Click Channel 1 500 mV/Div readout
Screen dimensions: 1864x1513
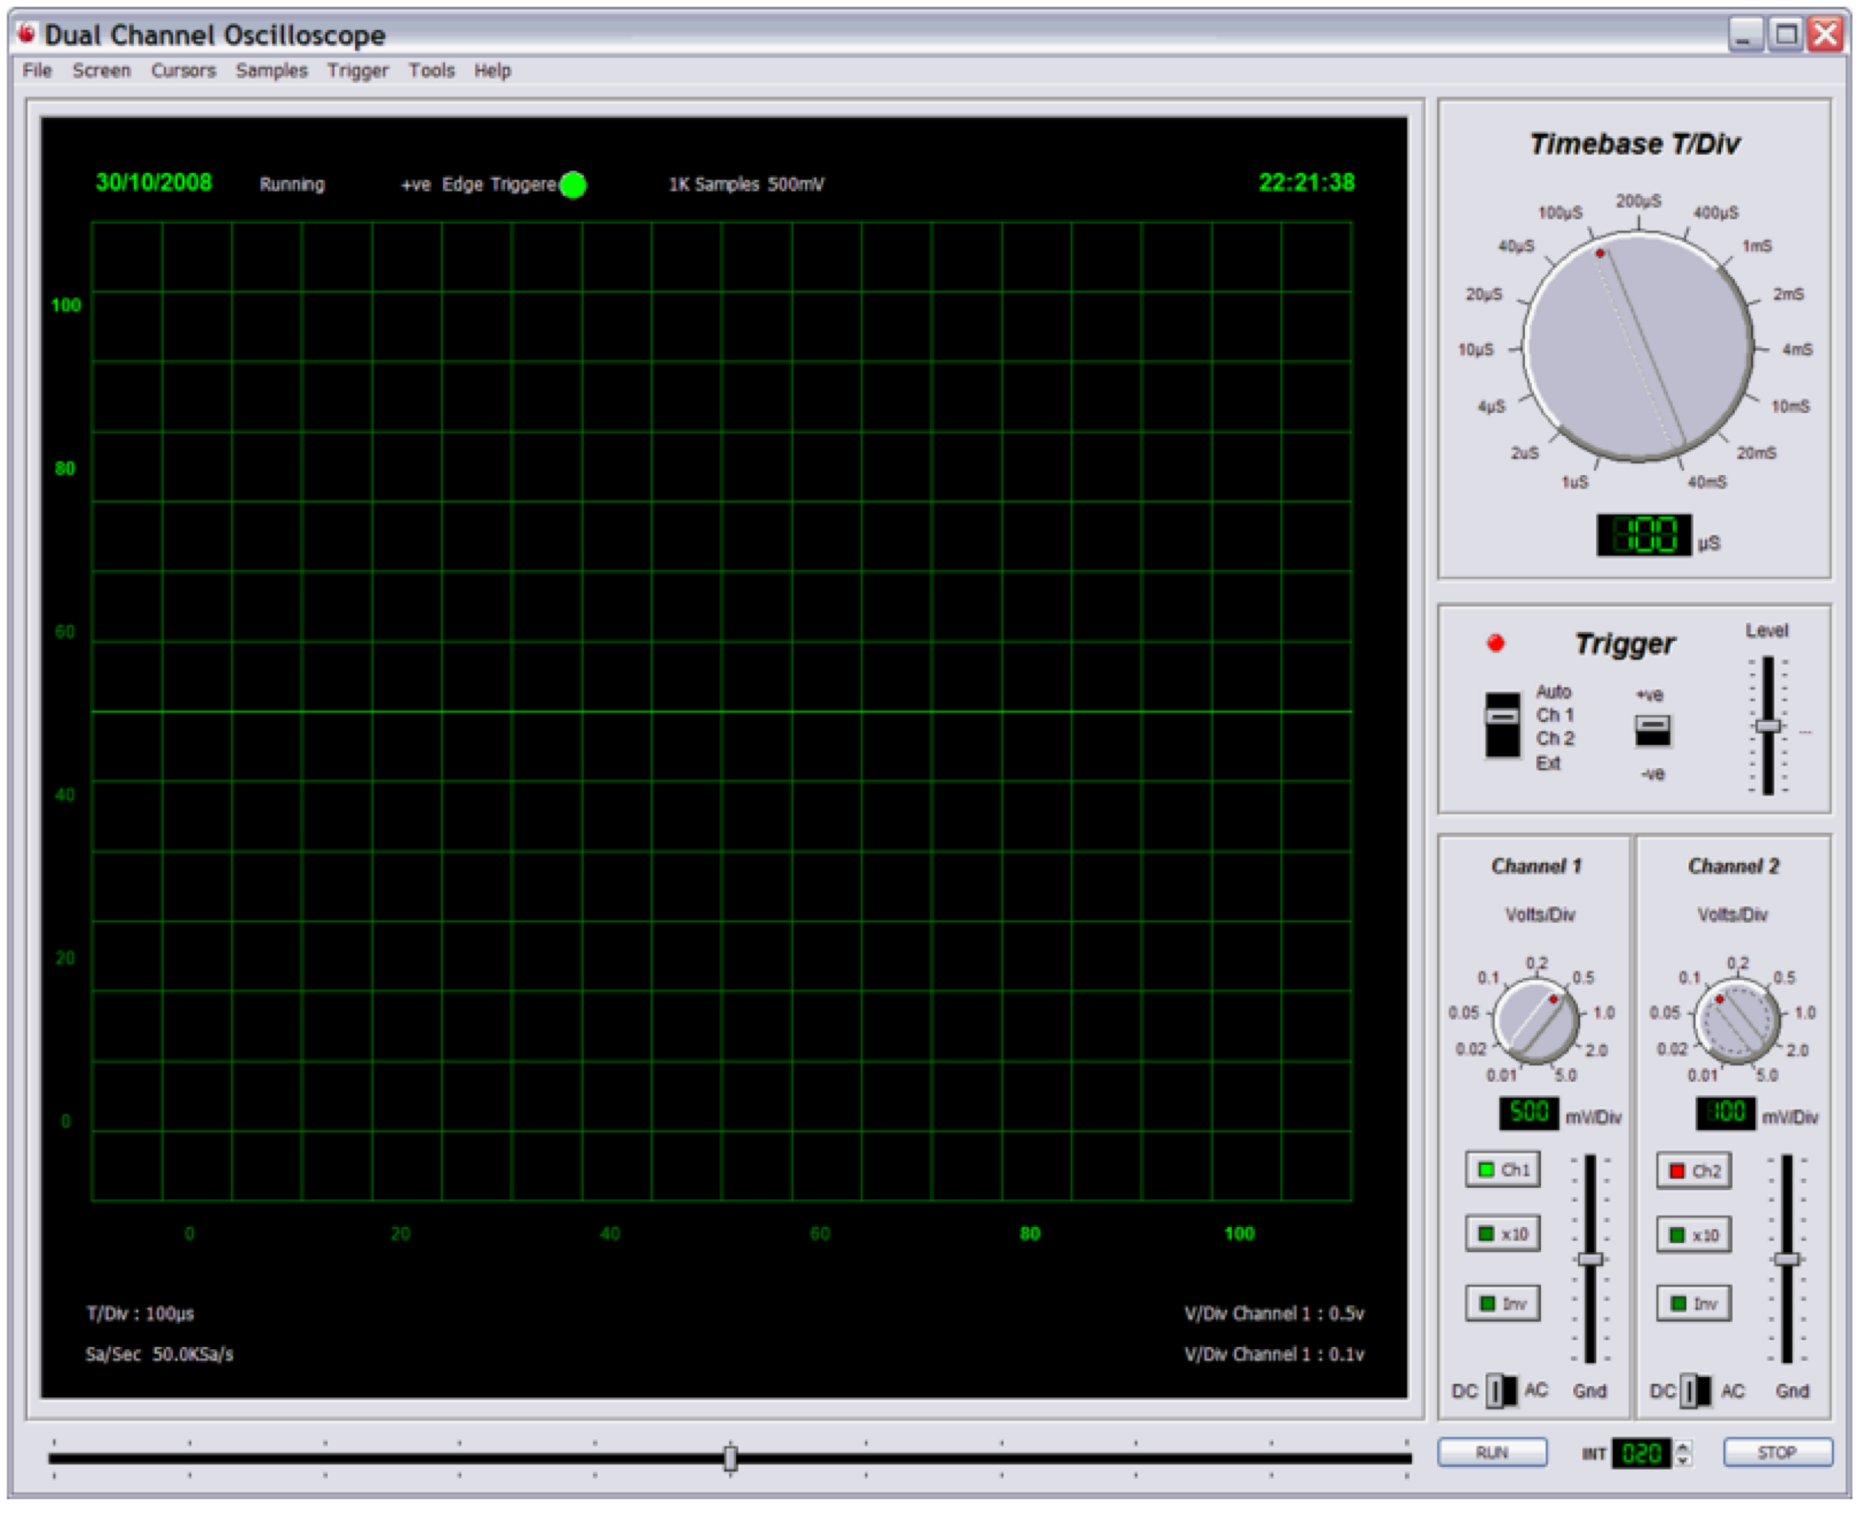pos(1528,1113)
